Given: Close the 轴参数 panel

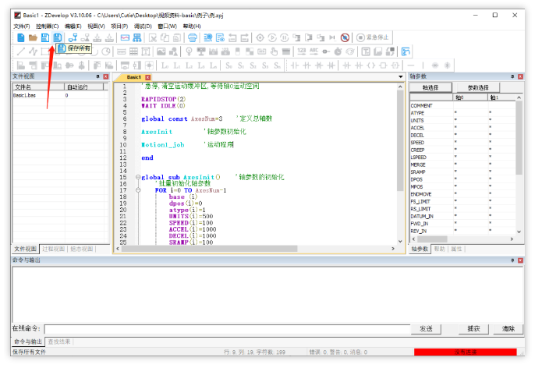Looking at the screenshot, I should [x=520, y=76].
